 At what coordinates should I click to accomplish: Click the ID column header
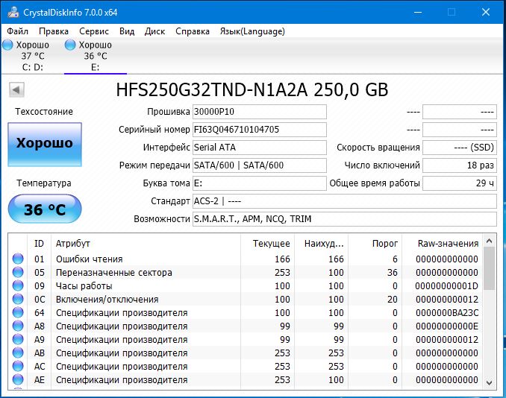pyautogui.click(x=39, y=243)
